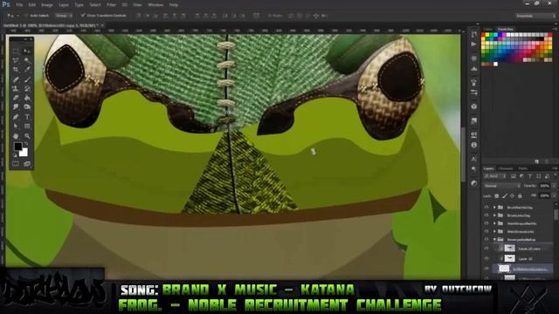Open the Image menu
559x314 pixels.
(47, 5)
